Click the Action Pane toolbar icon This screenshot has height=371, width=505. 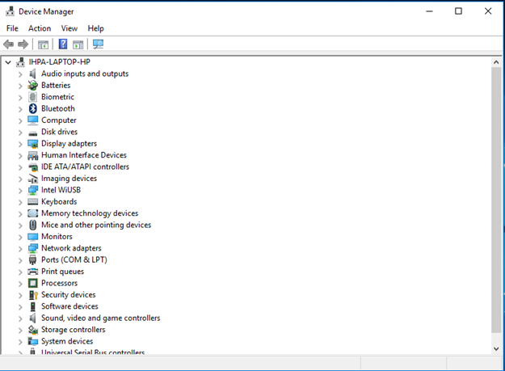(x=78, y=44)
